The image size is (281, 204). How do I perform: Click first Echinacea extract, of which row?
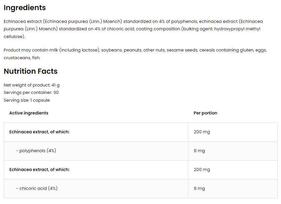[141, 132]
